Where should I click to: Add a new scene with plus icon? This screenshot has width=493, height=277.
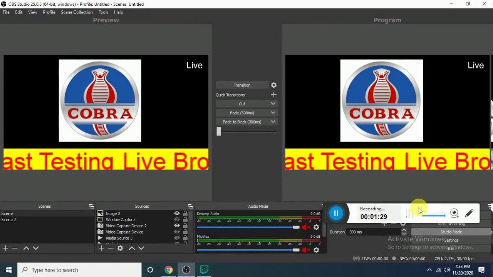(x=5, y=248)
